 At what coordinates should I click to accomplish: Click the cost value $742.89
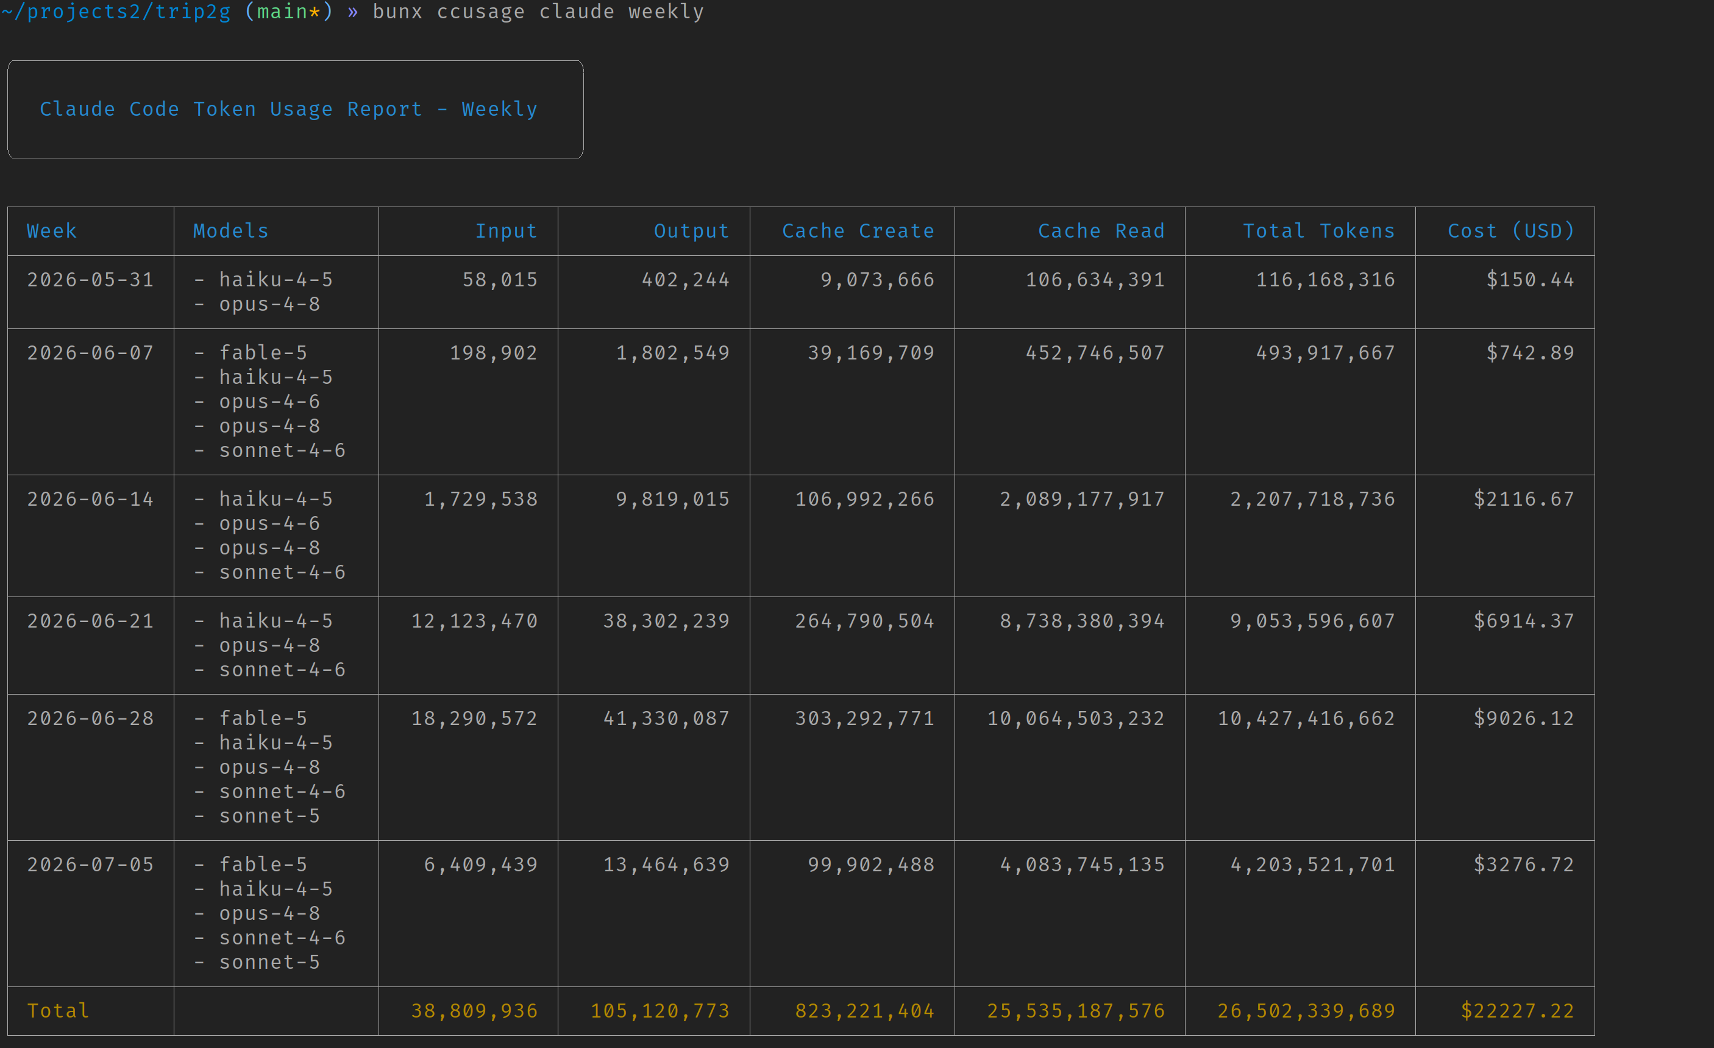(x=1531, y=353)
